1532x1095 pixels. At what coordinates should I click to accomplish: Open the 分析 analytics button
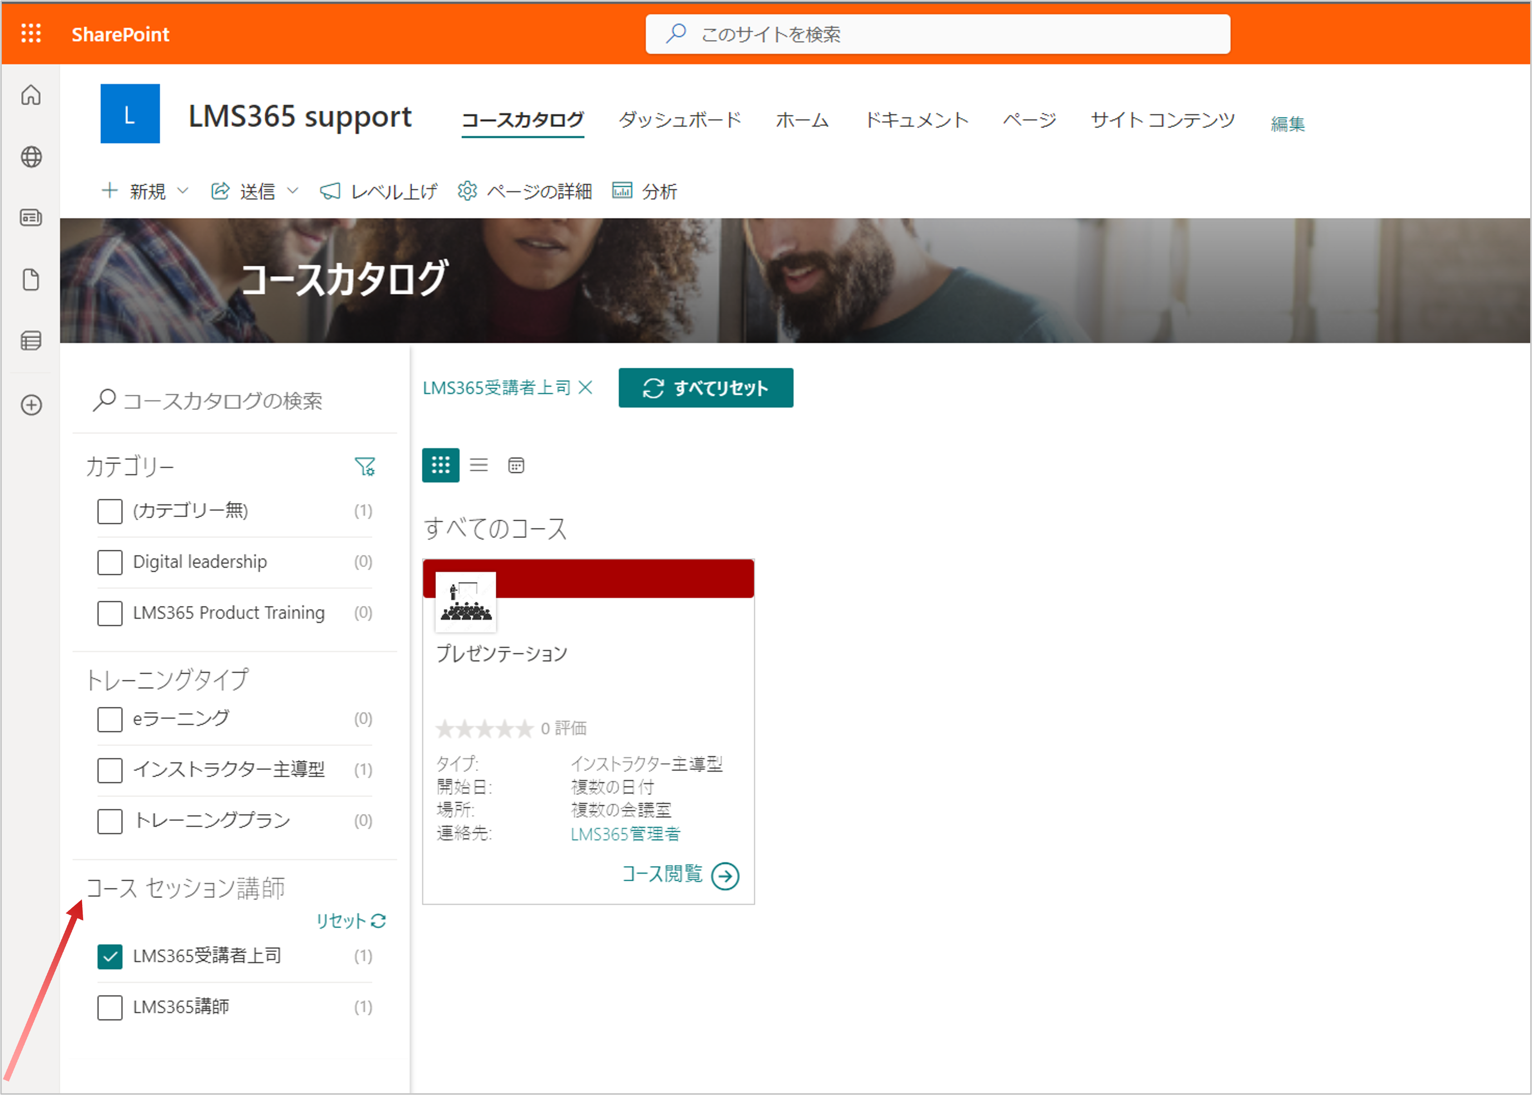(644, 191)
